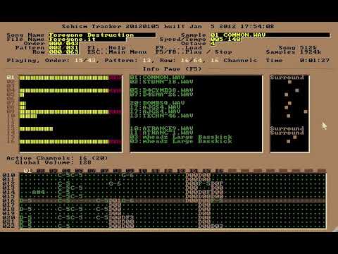Click the Song Name field 'Foregone Destruction'
Image resolution: width=338 pixels, height=254 pixels.
[x=102, y=35]
